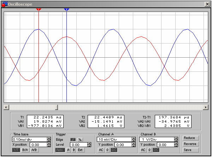Screen dimensions: 212x157
Task: Click the horizontal scrollbar thumb
Action: [56, 107]
